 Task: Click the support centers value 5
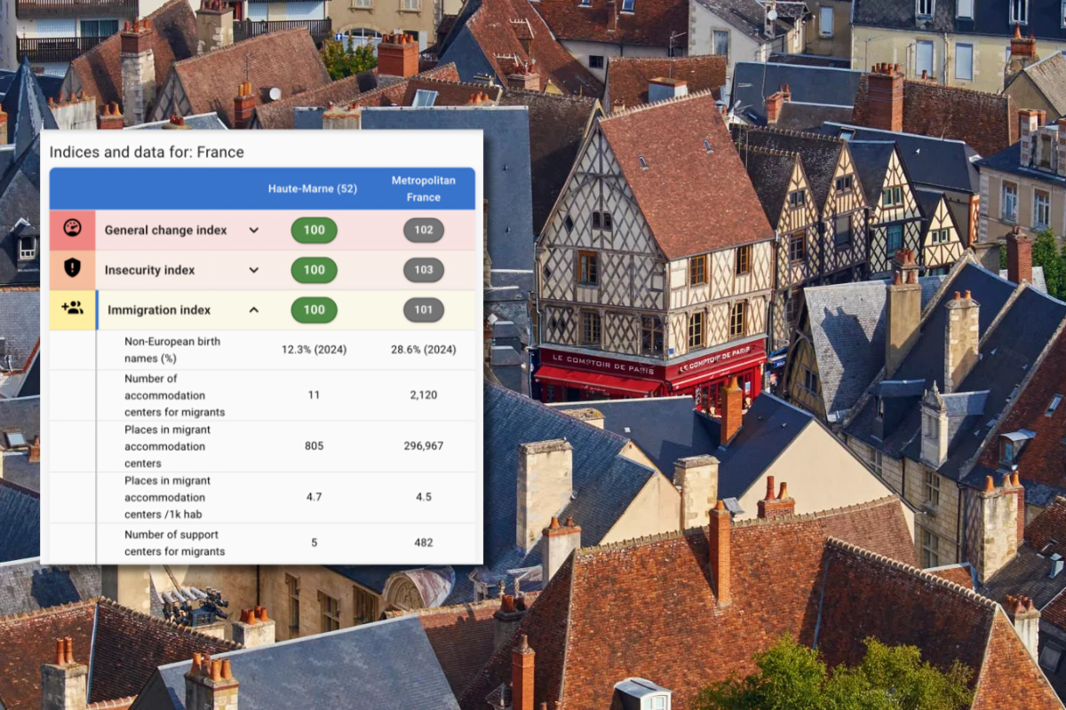tap(314, 543)
